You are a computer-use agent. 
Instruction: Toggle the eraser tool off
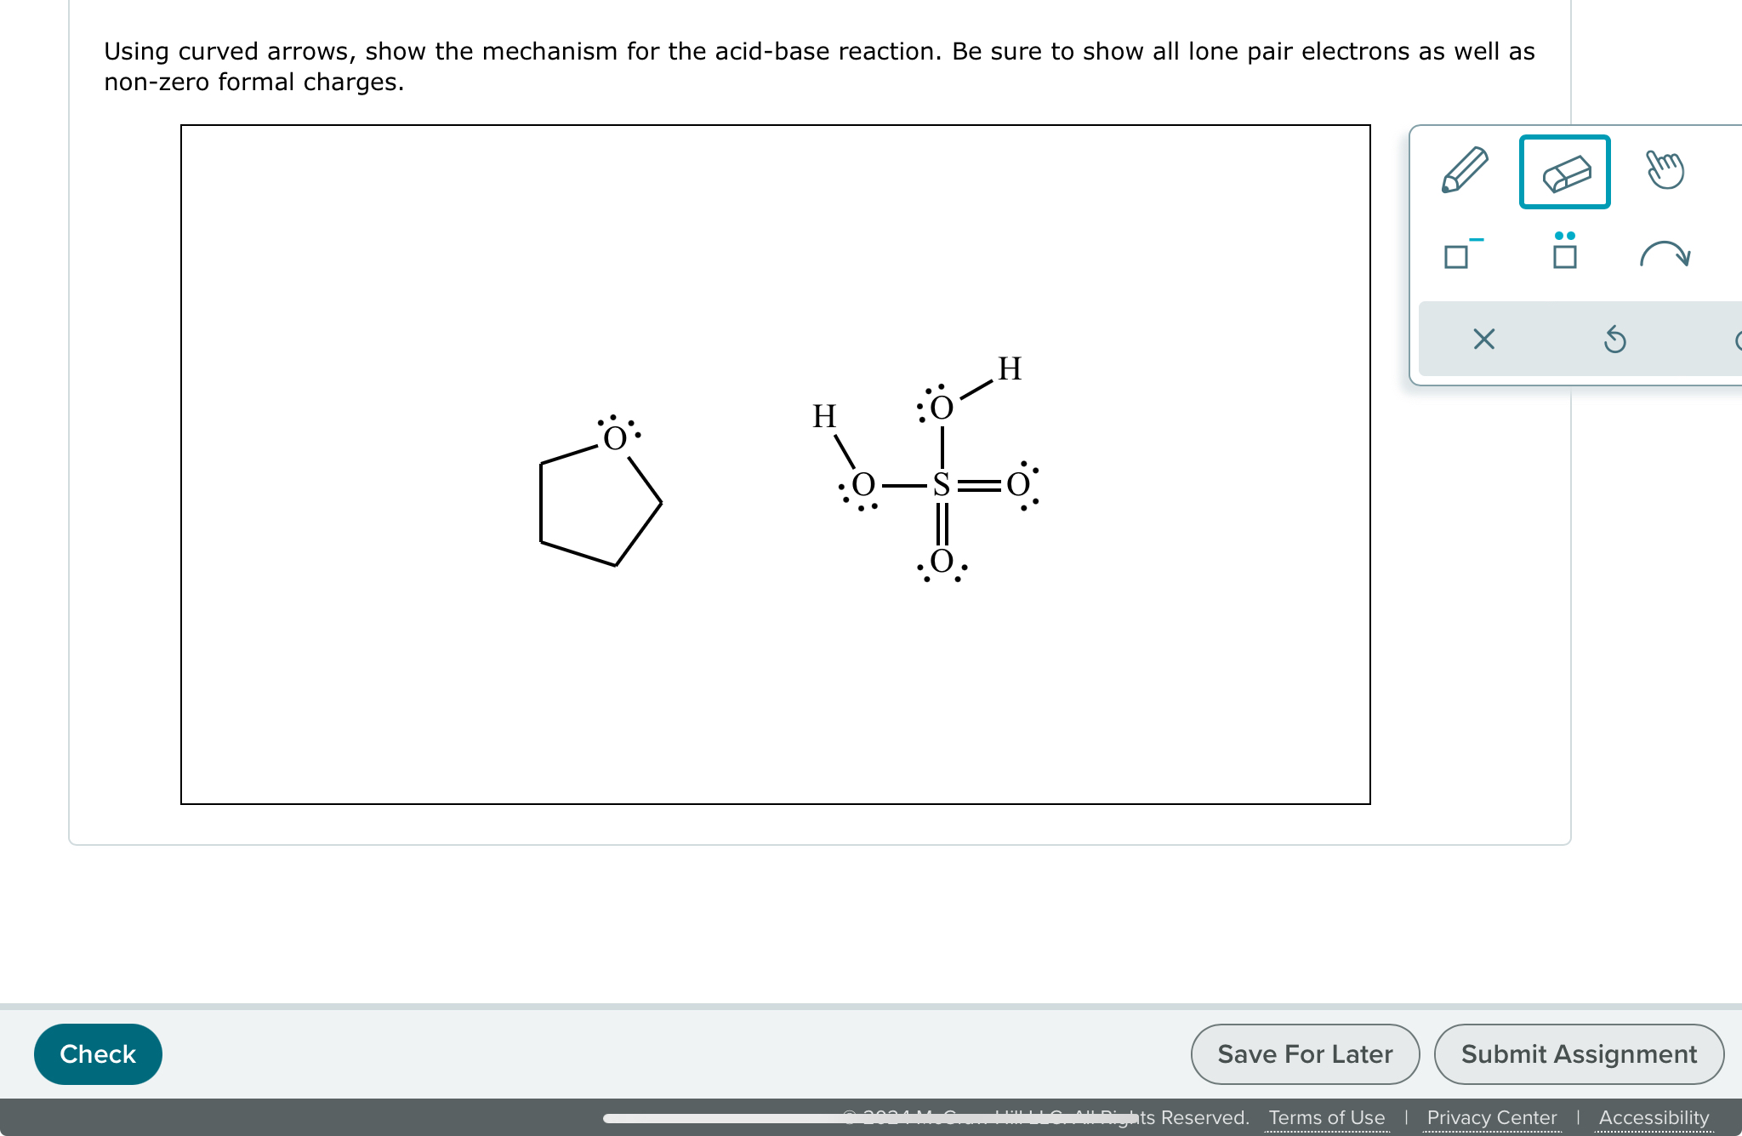pos(1565,170)
